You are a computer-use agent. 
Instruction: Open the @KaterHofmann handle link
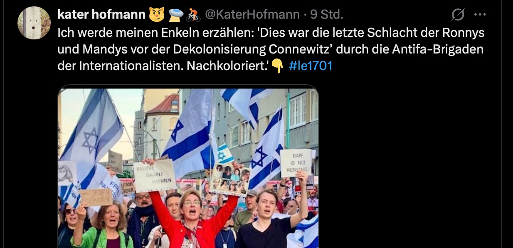point(252,15)
